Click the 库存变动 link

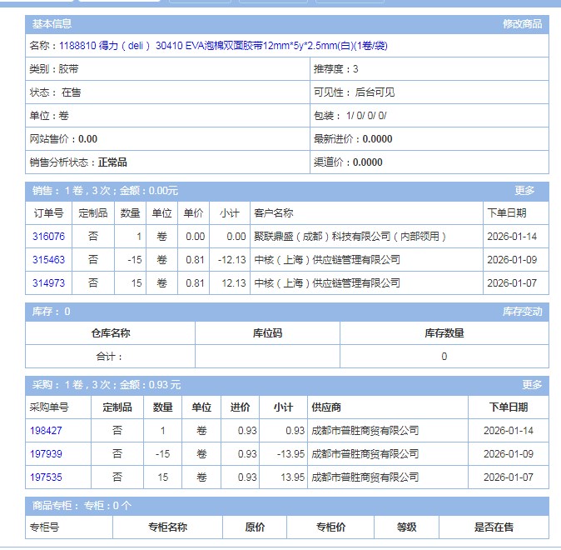click(x=522, y=312)
